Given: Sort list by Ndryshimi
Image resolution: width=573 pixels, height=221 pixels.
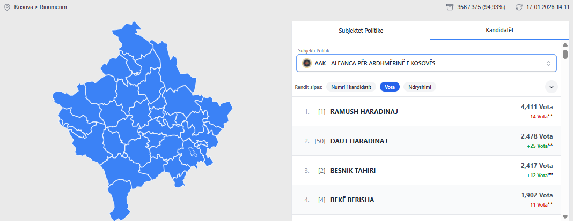Looking at the screenshot, I should [x=420, y=87].
